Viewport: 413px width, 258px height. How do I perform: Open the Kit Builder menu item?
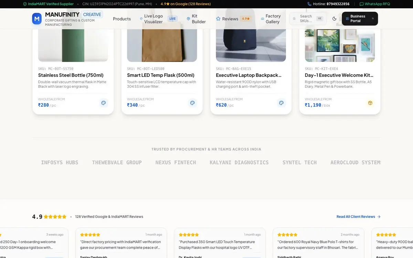click(x=196, y=19)
